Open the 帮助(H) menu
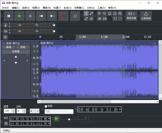 112,8
